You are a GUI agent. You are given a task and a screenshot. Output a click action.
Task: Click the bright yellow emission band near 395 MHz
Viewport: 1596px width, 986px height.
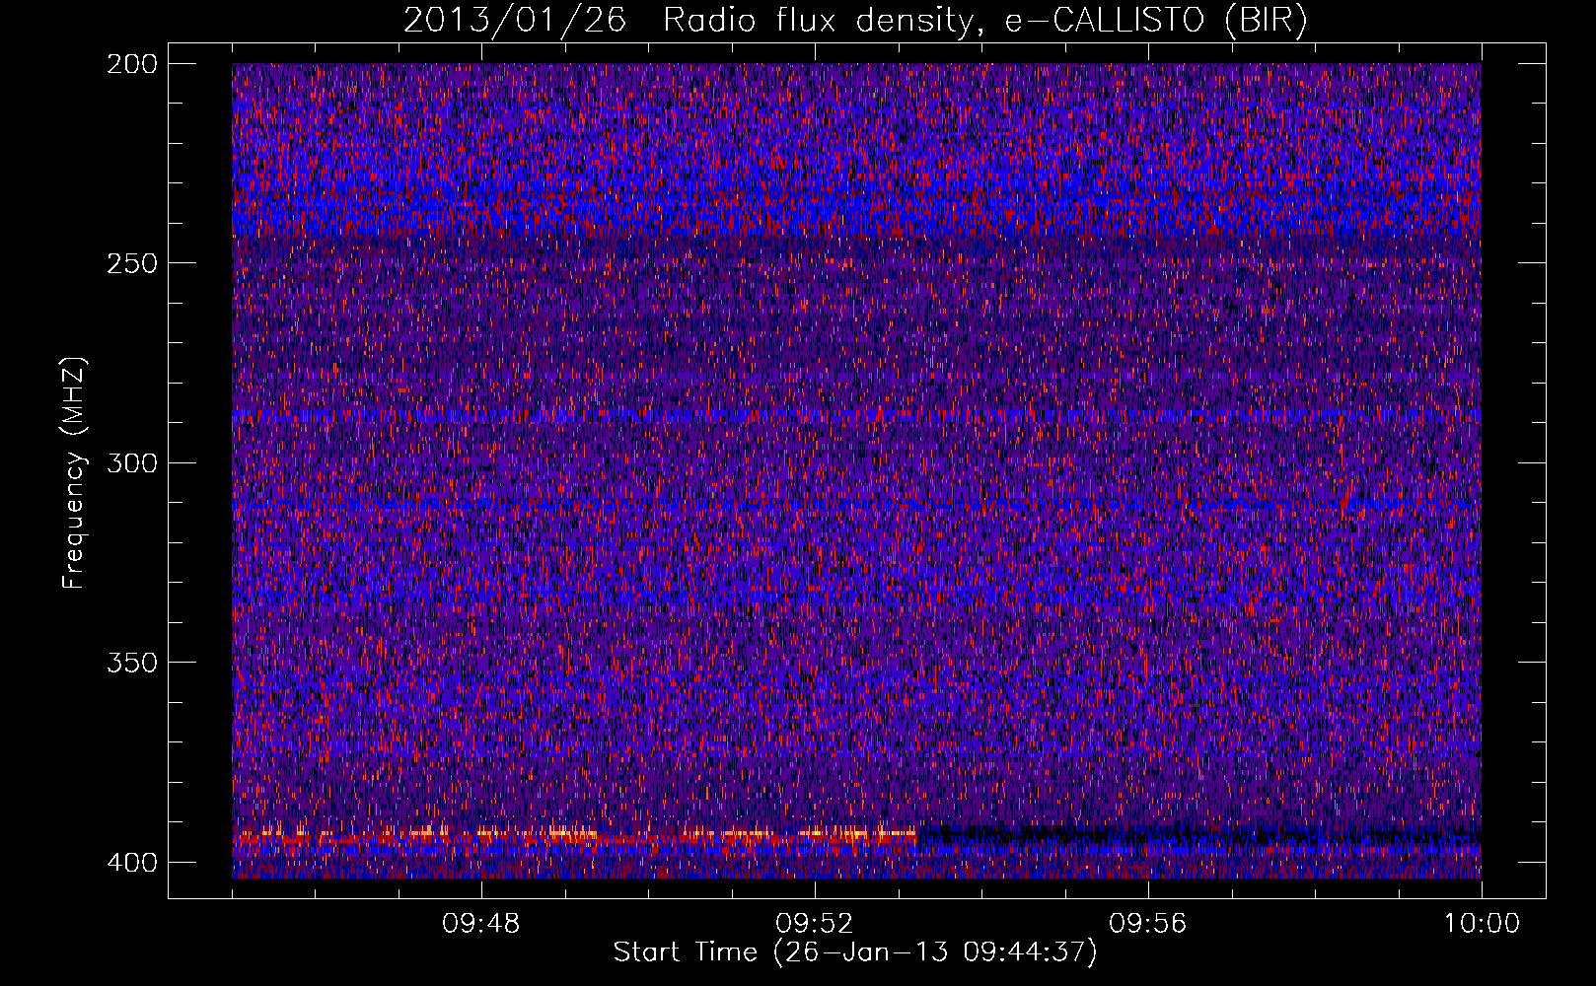click(x=575, y=834)
